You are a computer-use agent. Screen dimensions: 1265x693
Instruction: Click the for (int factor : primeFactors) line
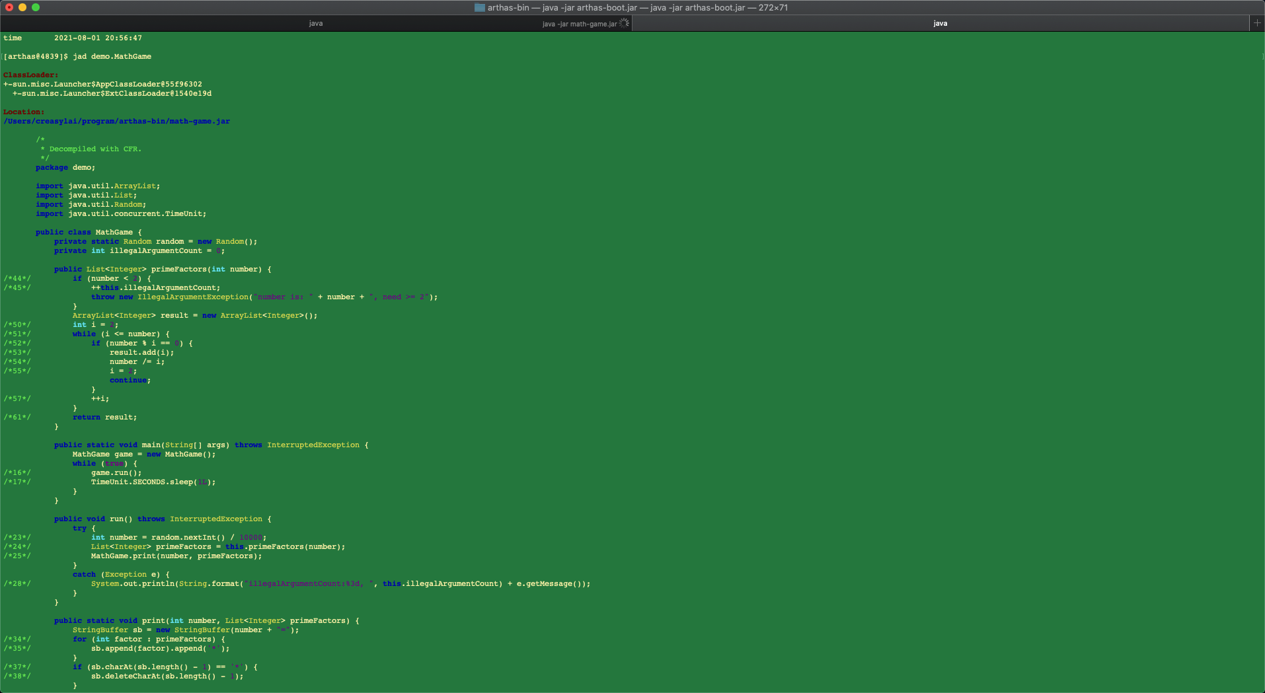click(x=149, y=639)
